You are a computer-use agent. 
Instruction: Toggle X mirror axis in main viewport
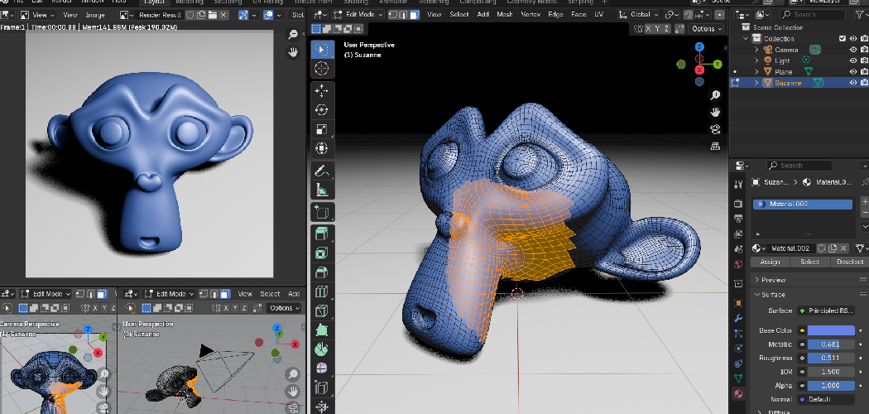(647, 28)
